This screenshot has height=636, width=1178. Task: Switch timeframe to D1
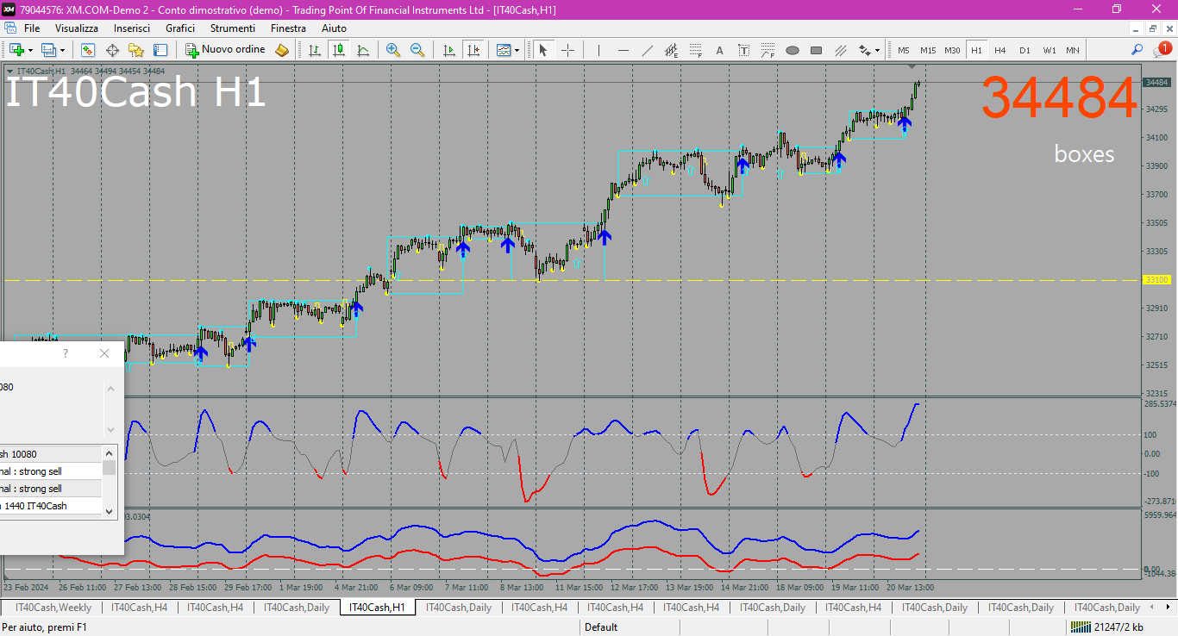coord(1024,50)
